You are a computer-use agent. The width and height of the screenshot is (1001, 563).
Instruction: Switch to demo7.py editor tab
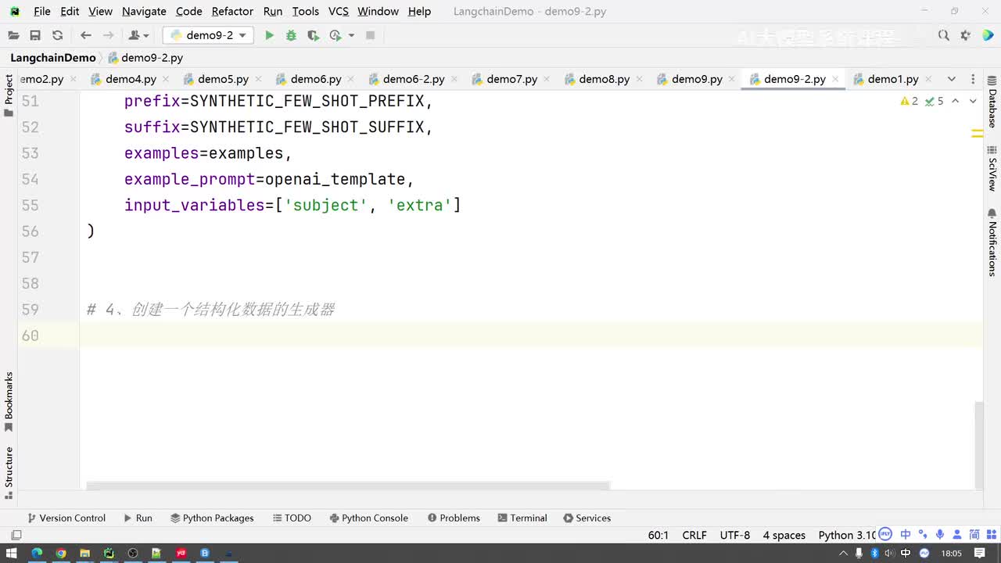click(x=511, y=79)
